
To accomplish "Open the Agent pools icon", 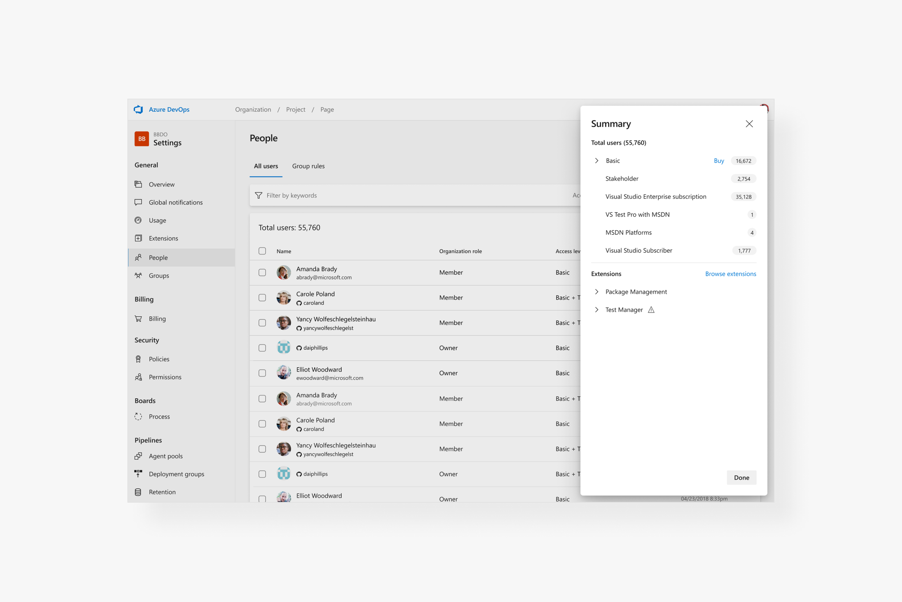I will click(x=138, y=456).
